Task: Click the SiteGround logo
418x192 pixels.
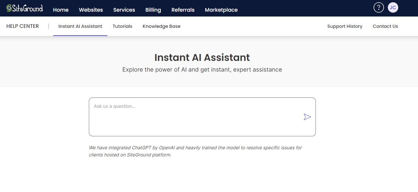Action: click(x=25, y=8)
